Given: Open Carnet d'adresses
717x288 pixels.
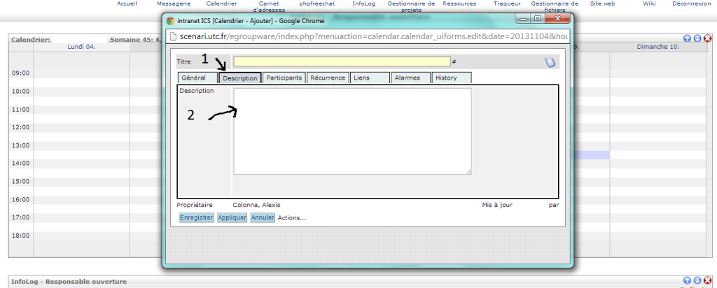Looking at the screenshot, I should tap(269, 6).
